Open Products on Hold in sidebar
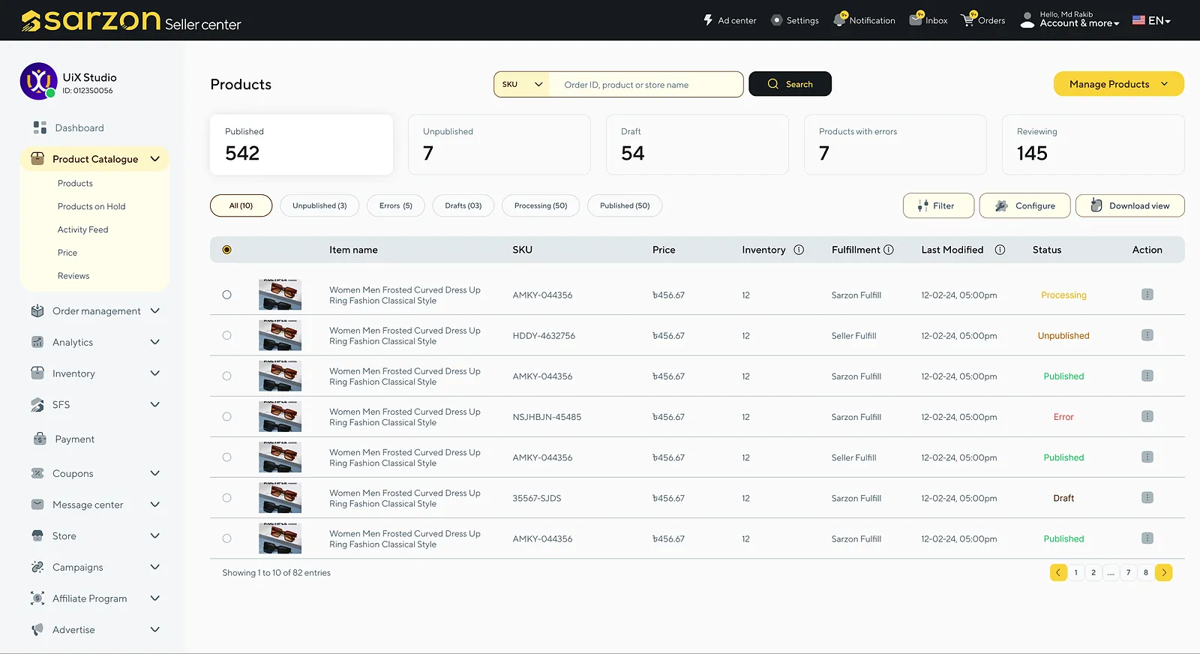Image resolution: width=1200 pixels, height=654 pixels. (x=91, y=206)
